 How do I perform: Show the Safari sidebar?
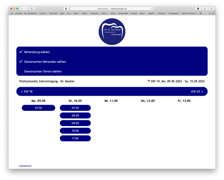[32, 9]
